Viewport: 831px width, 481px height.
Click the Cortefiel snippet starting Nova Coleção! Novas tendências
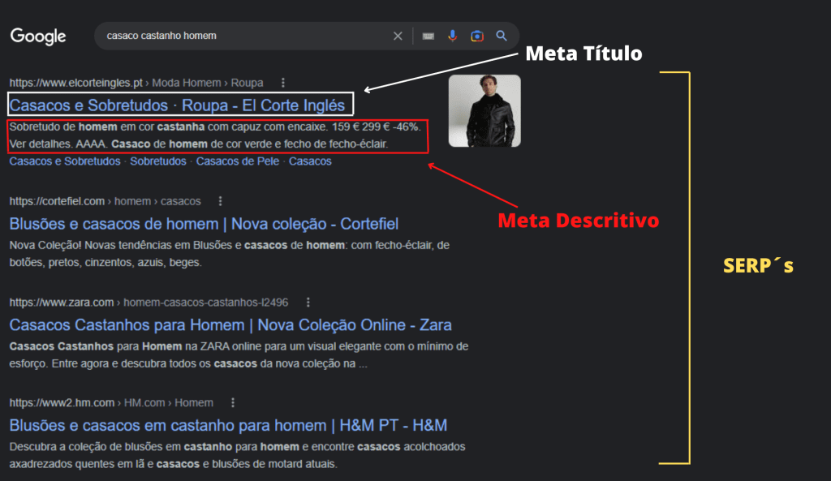click(x=230, y=254)
